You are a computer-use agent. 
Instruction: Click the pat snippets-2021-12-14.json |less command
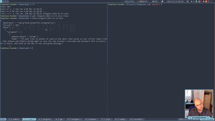pos(50,16)
